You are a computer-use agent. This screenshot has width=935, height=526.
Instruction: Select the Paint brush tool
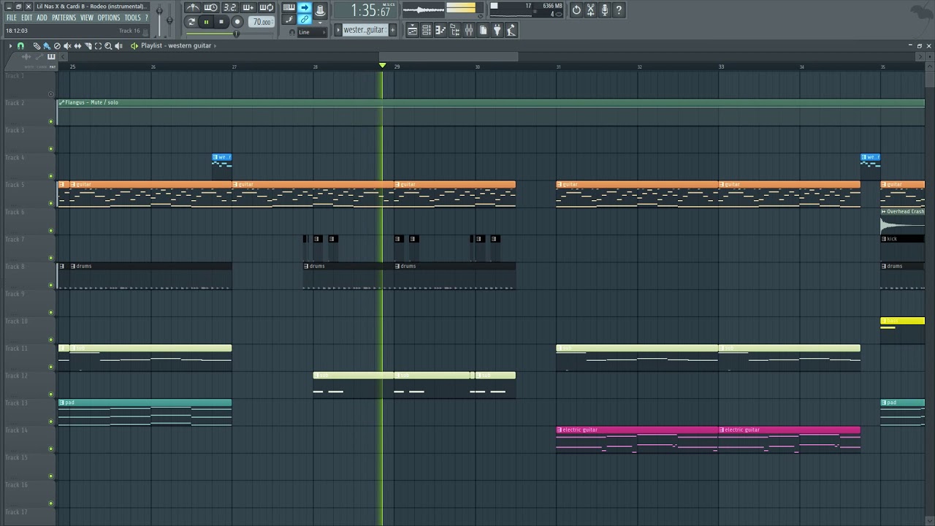(47, 46)
